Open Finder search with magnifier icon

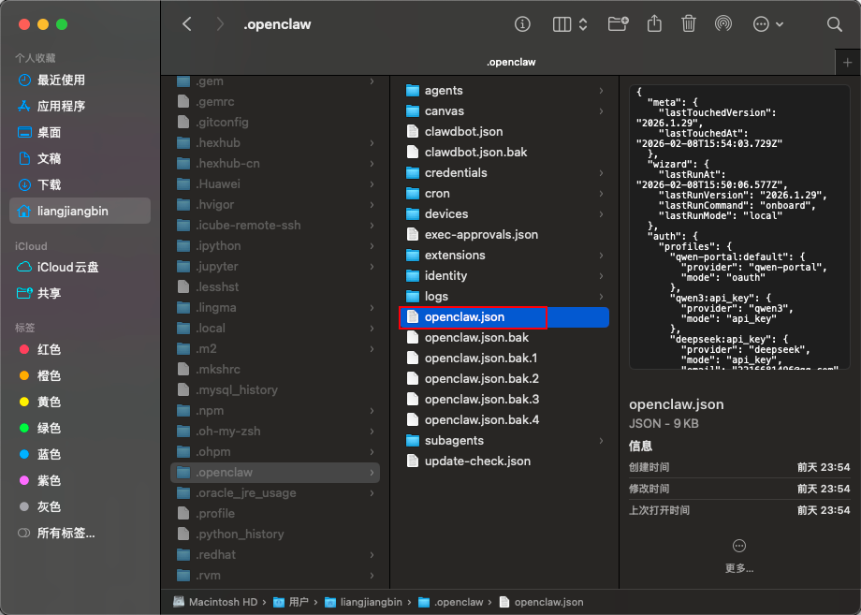point(835,24)
